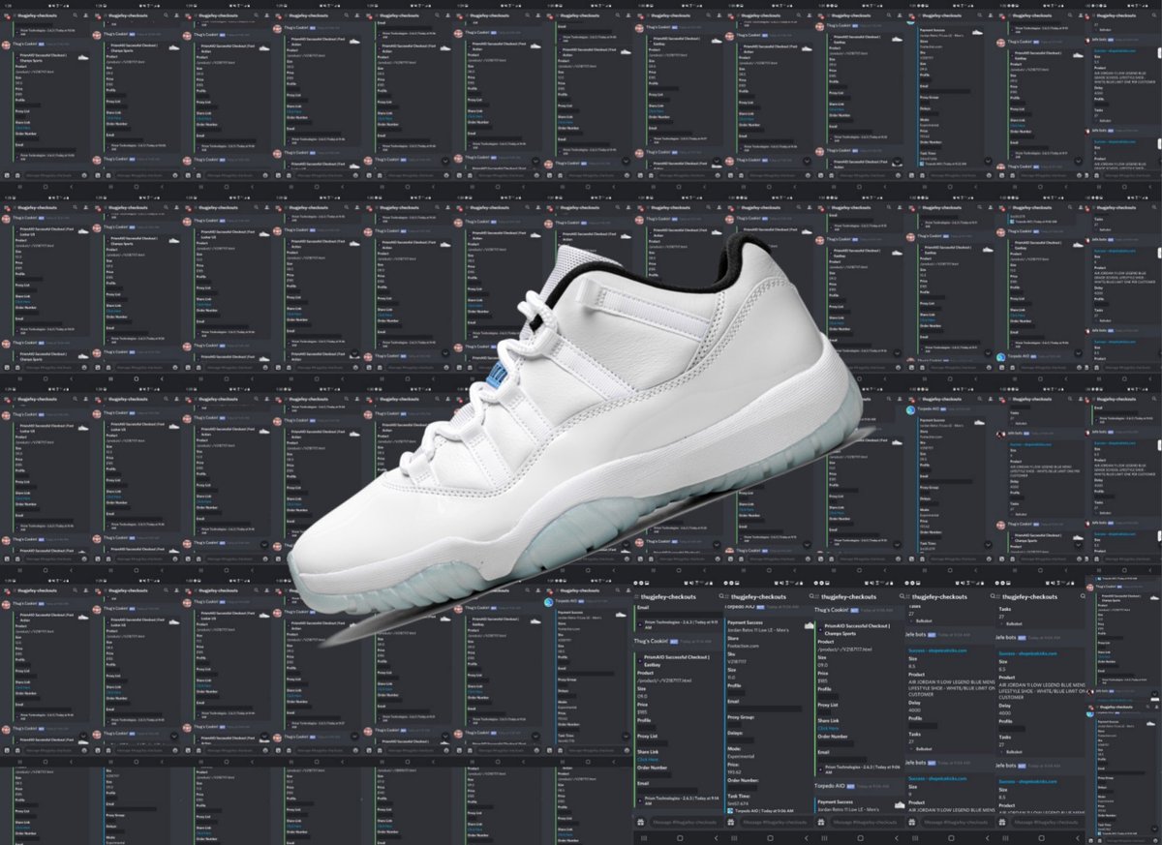Open thugjefey-checkouts title in large Champs Sports panel
The height and width of the screenshot is (845, 1162).
848,596
